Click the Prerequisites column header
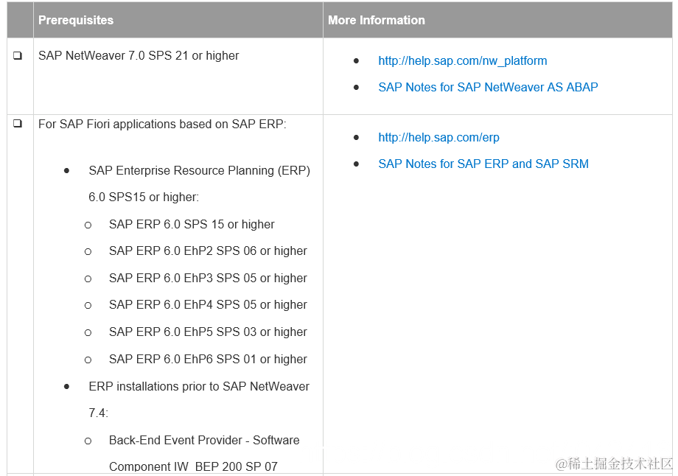The width and height of the screenshot is (678, 476). [76, 20]
